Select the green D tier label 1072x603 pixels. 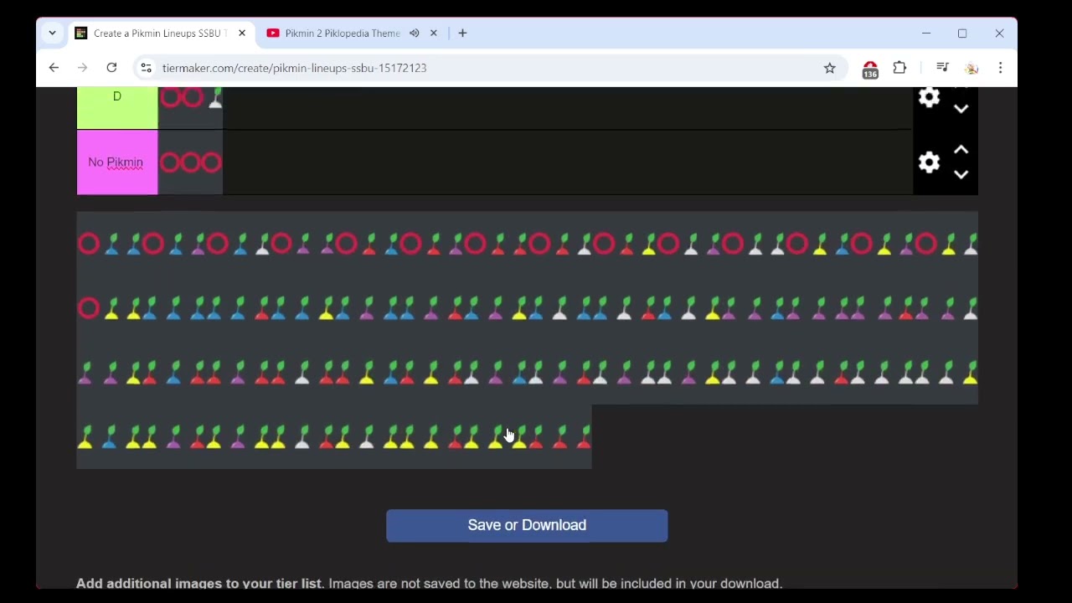click(117, 108)
